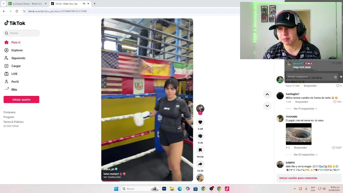Go to the next video with down arrow
Viewport: 343px width, 193px height.
[x=267, y=106]
